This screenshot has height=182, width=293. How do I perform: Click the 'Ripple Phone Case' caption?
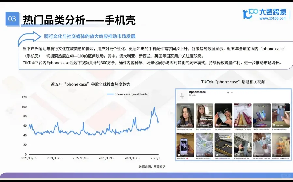click(x=203, y=158)
